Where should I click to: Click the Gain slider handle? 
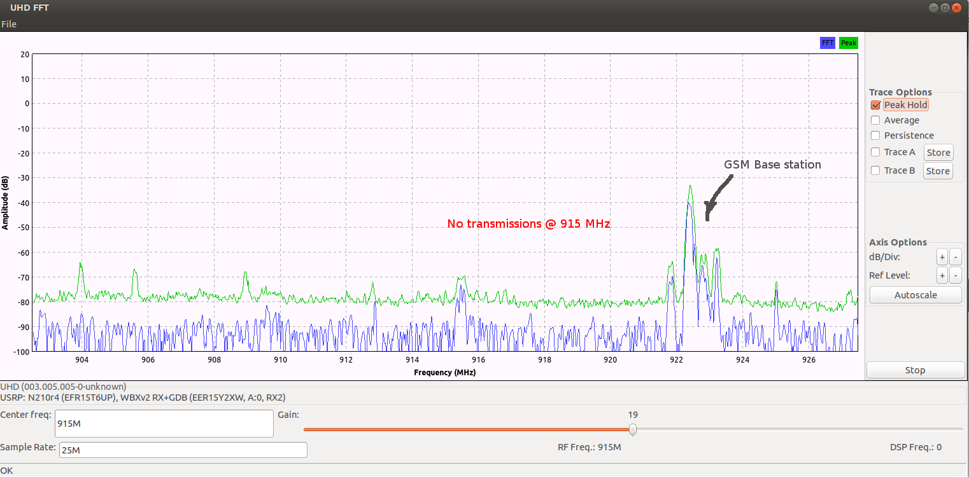(632, 430)
